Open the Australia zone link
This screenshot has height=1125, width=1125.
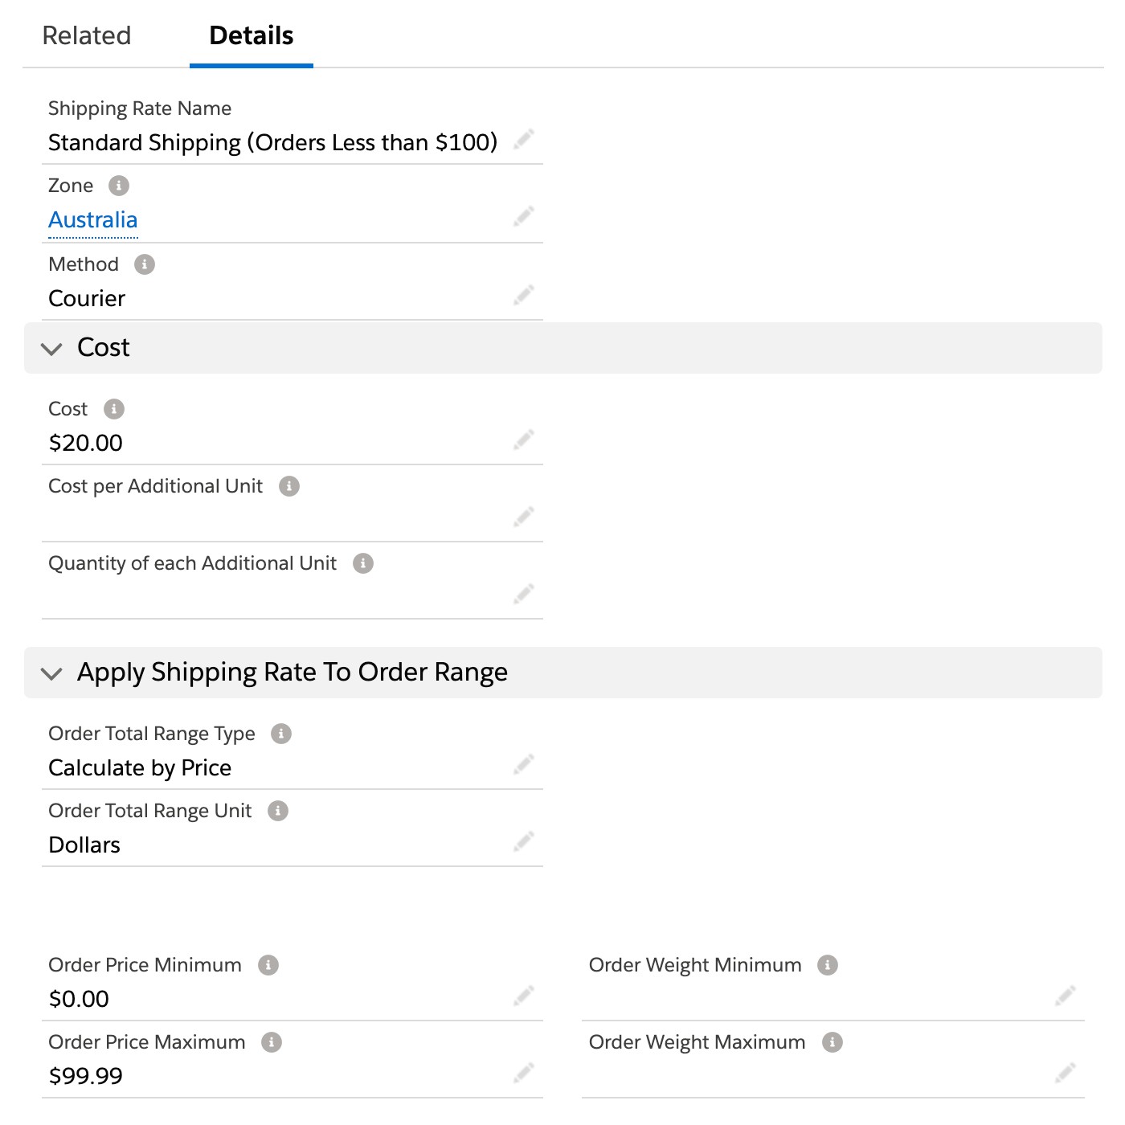pyautogui.click(x=93, y=220)
